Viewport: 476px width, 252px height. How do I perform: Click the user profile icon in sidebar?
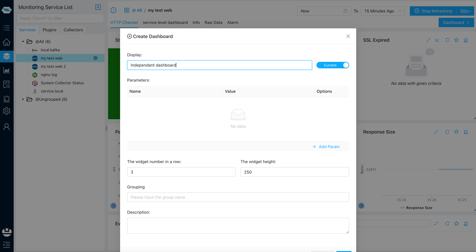[x=6, y=127]
